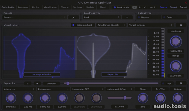Screen dimensions: 189x111
Task: Open the Visualization tab
Action: 50,7
